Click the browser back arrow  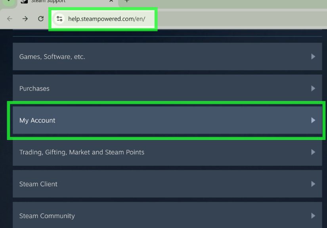(10, 19)
